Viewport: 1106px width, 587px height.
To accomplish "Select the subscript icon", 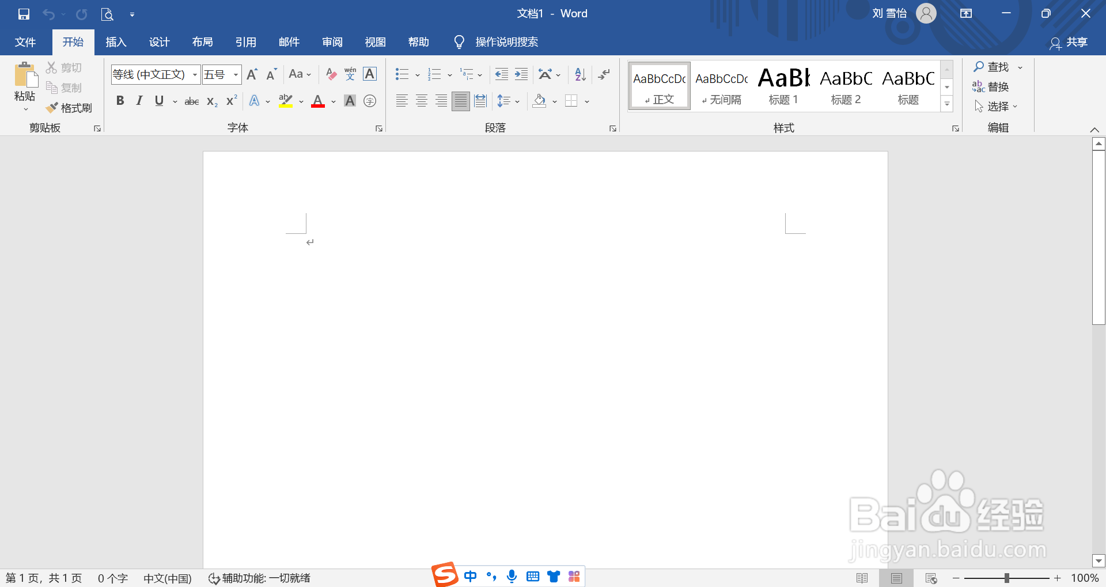I will coord(211,101).
